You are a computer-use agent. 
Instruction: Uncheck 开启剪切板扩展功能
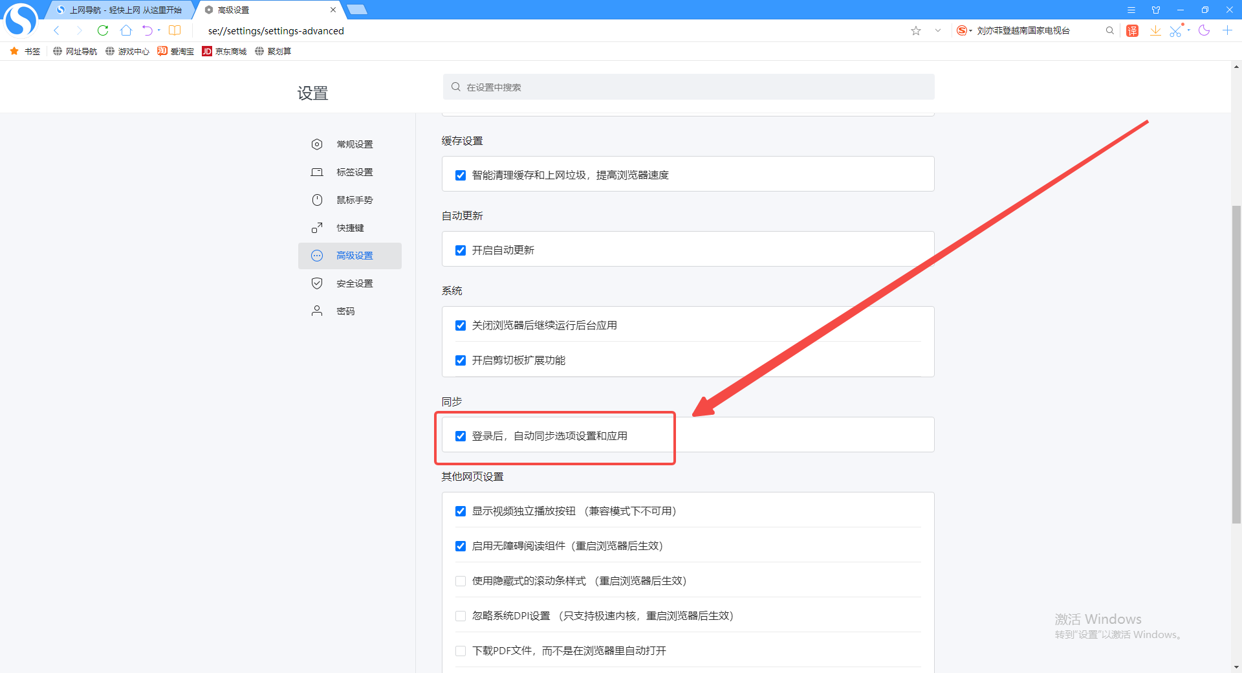461,360
